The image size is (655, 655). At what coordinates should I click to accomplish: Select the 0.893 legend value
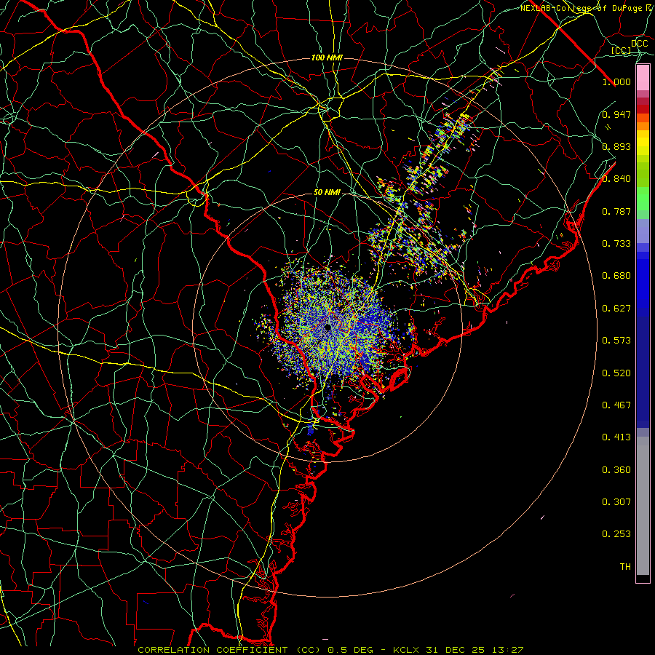coord(616,146)
